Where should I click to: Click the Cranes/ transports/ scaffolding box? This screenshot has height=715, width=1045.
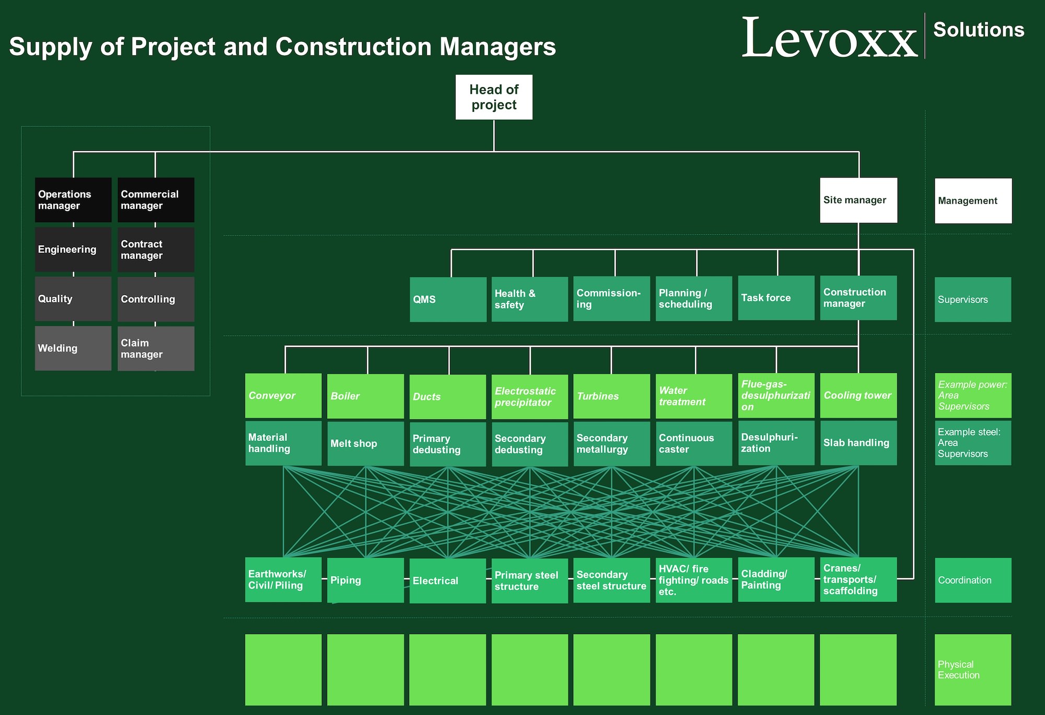point(858,580)
